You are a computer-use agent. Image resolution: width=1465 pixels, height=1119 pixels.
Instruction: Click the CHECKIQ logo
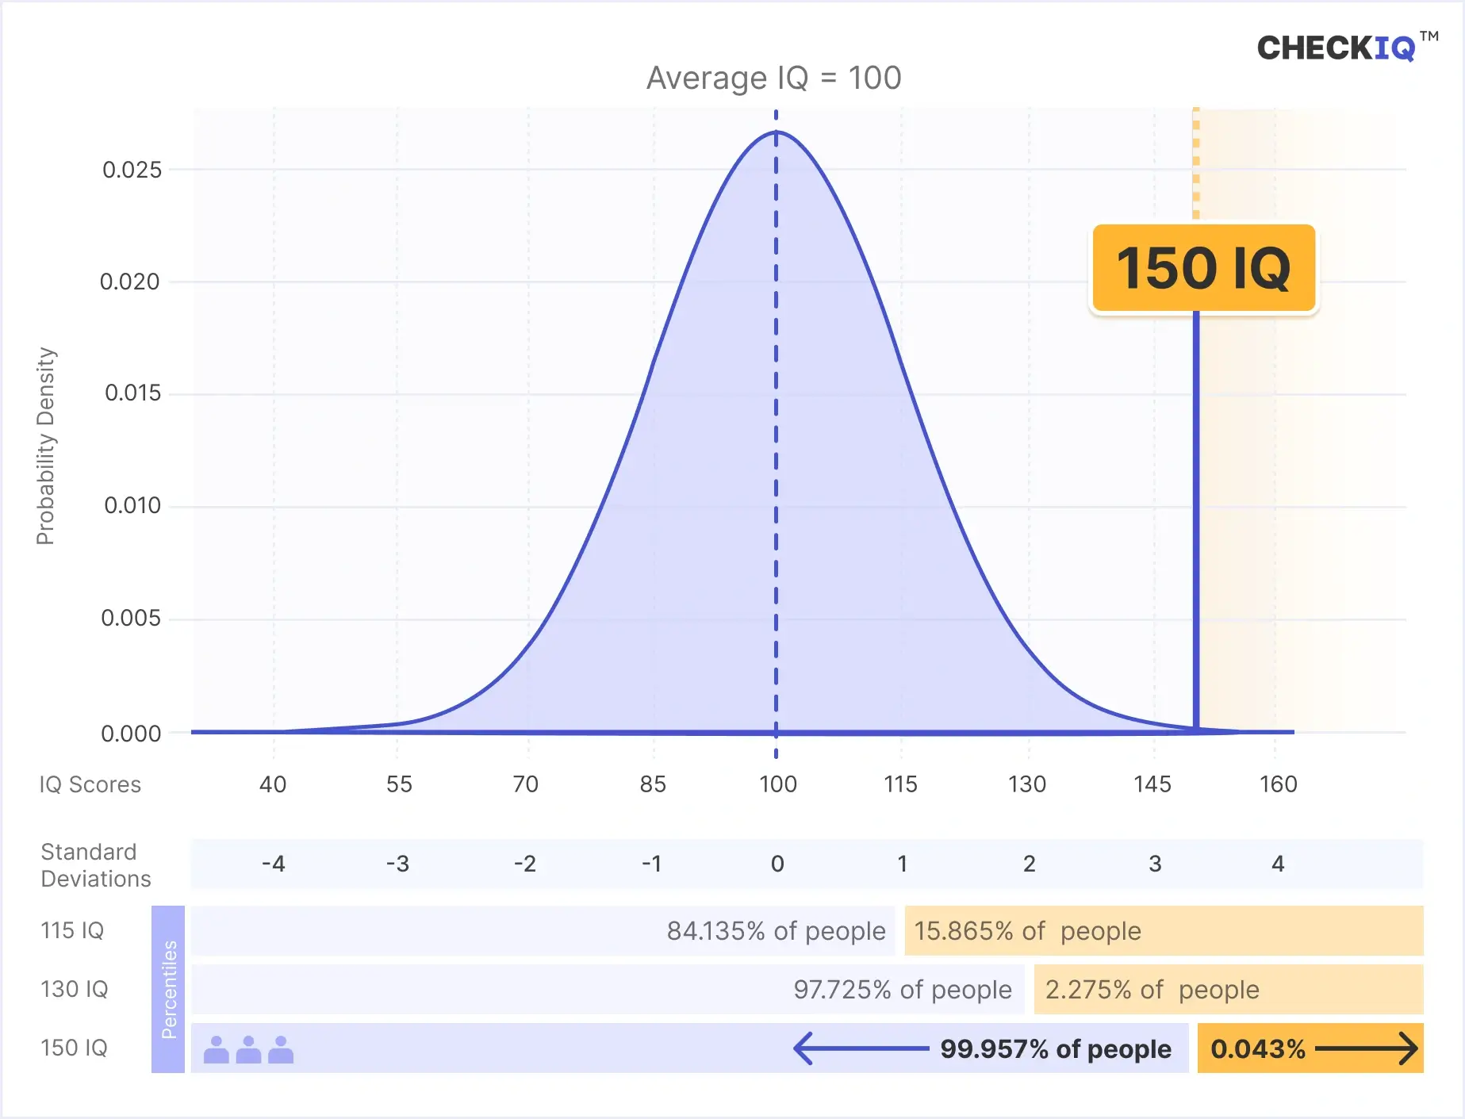[x=1348, y=48]
